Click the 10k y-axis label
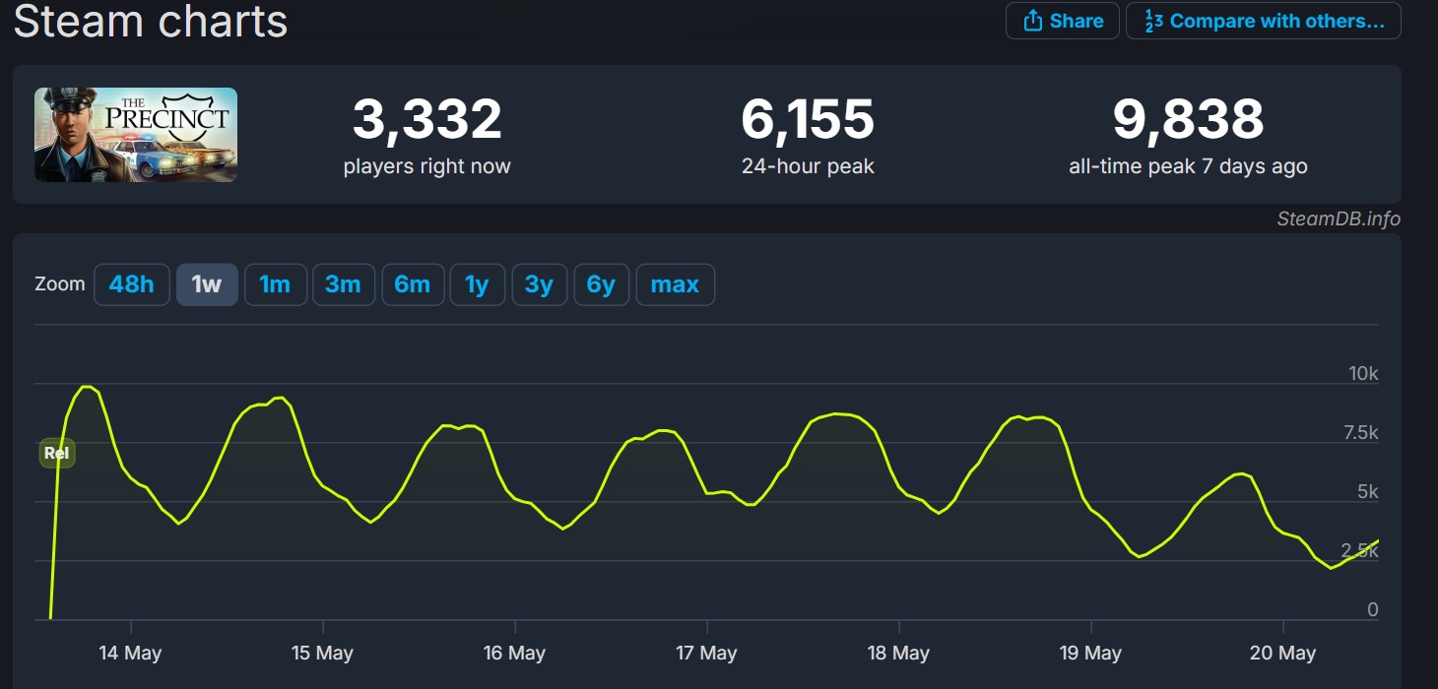The height and width of the screenshot is (689, 1438). click(x=1364, y=373)
